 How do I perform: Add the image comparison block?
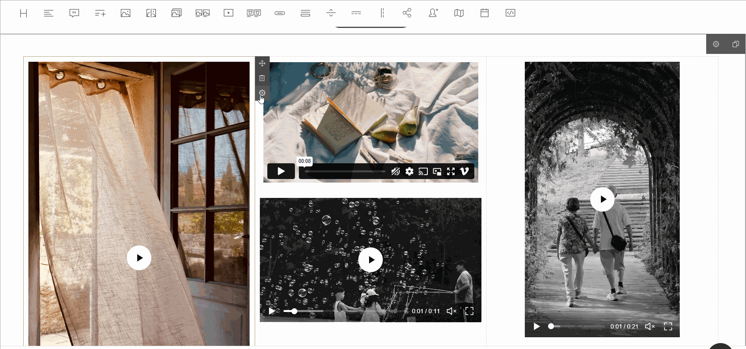click(151, 13)
